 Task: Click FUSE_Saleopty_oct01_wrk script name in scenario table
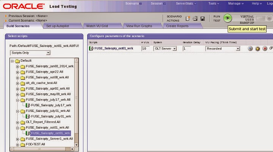pyautogui.click(x=114, y=48)
